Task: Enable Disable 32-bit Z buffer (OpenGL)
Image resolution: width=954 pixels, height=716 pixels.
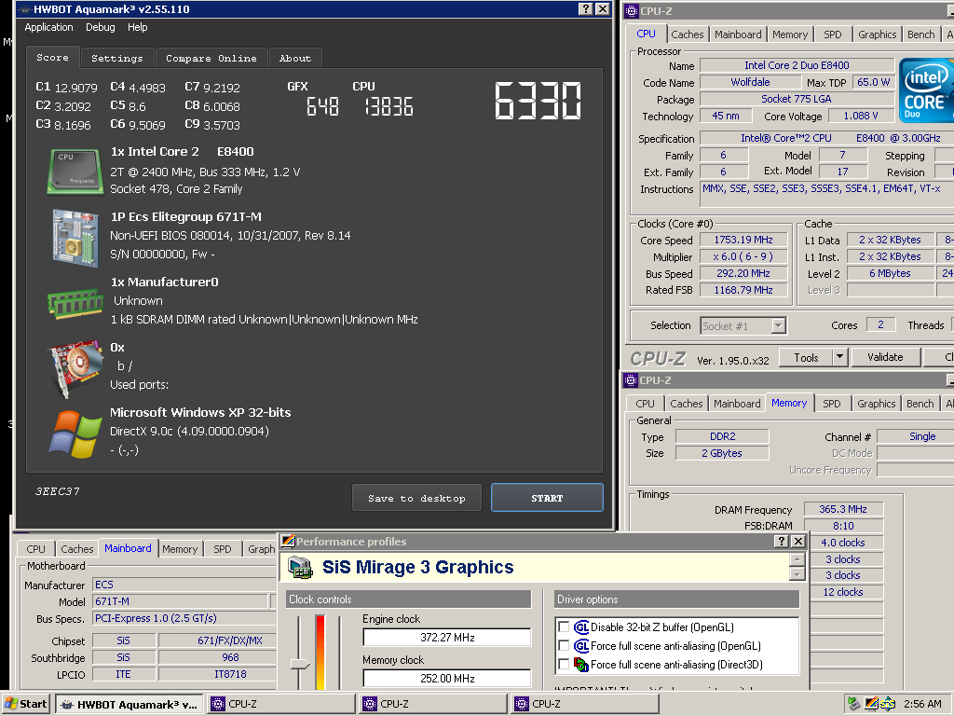Action: [564, 626]
